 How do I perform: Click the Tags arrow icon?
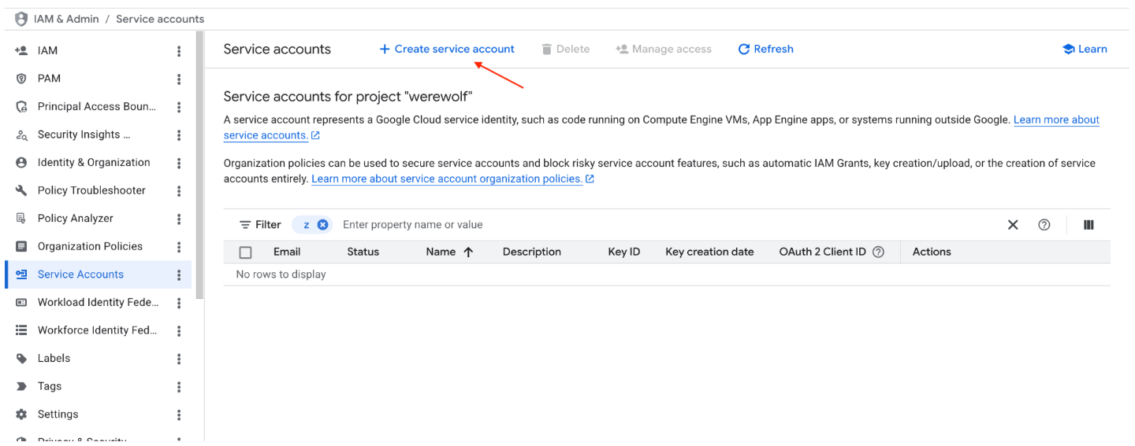(x=21, y=386)
